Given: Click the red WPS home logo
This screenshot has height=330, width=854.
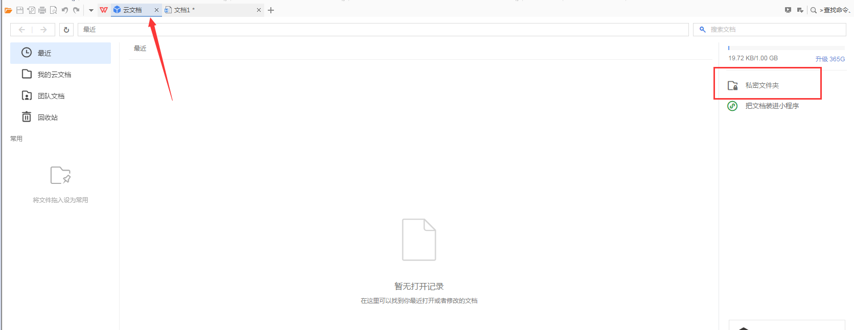Looking at the screenshot, I should [x=104, y=10].
